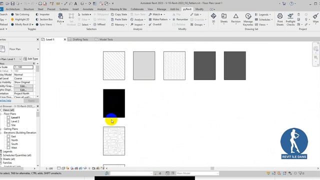This screenshot has height=180, width=320.
Task: Click Edit for Graphic Display Options
Action: point(23,90)
